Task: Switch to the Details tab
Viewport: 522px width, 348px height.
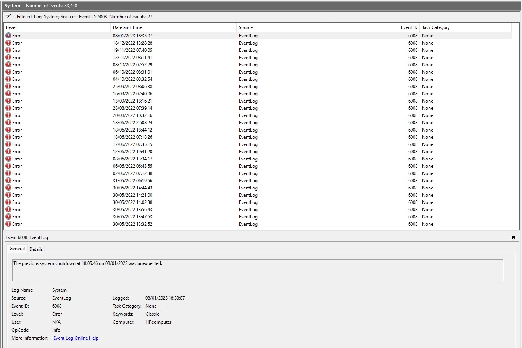Action: coord(36,249)
